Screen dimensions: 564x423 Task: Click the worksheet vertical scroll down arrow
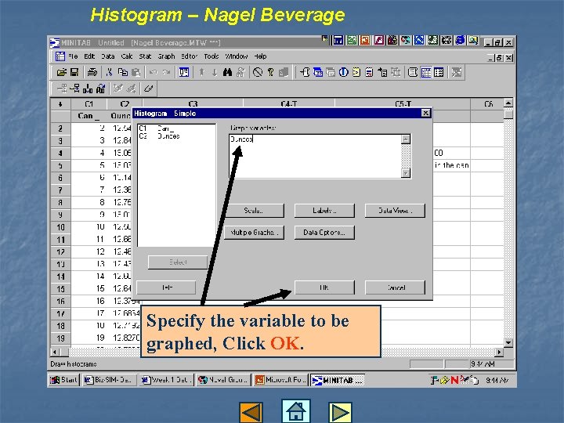pyautogui.click(x=508, y=343)
